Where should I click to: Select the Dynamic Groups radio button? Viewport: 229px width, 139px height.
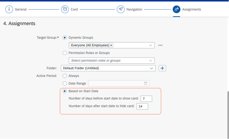[65, 38]
